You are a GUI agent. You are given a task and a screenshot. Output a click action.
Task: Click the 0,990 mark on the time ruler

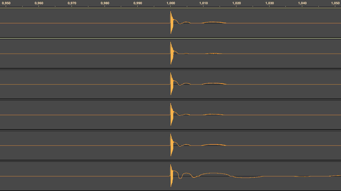[138, 3]
